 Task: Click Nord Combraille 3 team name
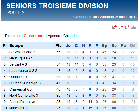(x=24, y=96)
